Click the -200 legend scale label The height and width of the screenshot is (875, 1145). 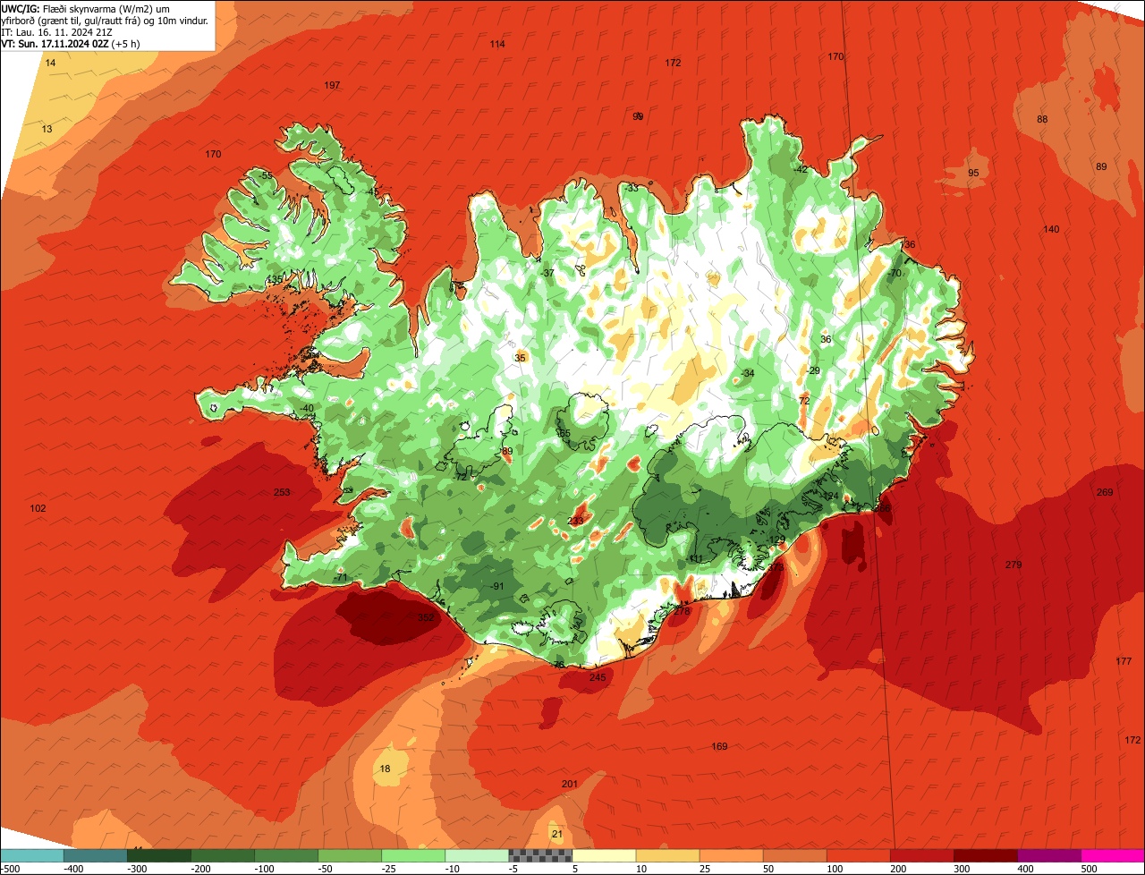[201, 868]
